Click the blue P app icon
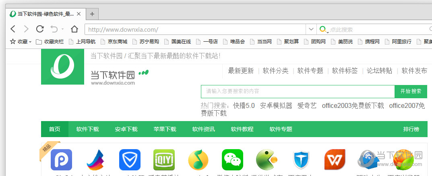The width and height of the screenshot is (432, 176). (x=62, y=160)
